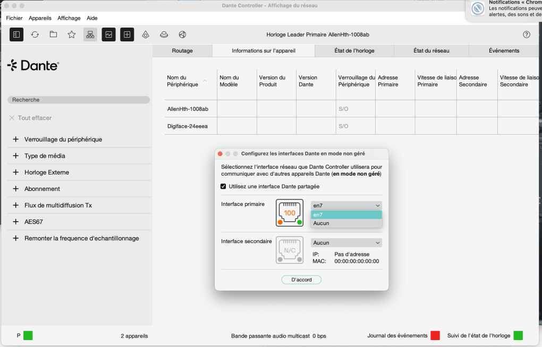Switch to the État de l'horloge tab

(x=354, y=51)
